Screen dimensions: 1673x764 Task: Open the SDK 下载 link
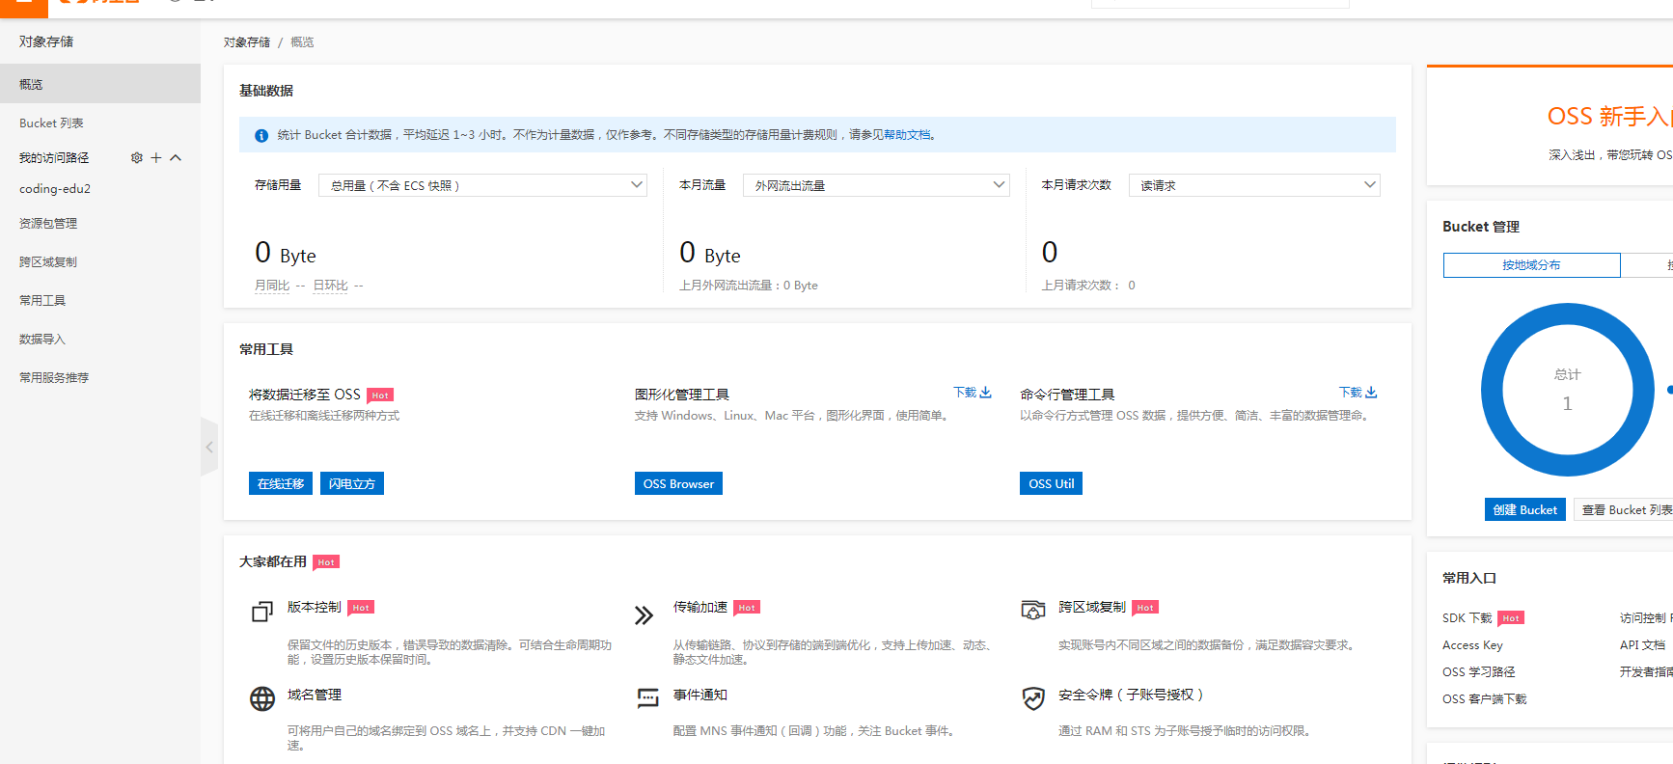click(x=1467, y=618)
